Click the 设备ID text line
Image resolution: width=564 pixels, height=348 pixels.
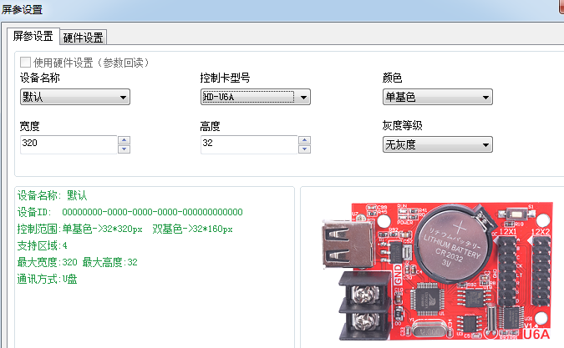pyautogui.click(x=130, y=212)
